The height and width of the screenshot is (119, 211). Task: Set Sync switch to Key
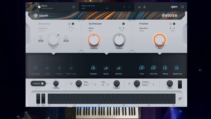tap(66, 41)
